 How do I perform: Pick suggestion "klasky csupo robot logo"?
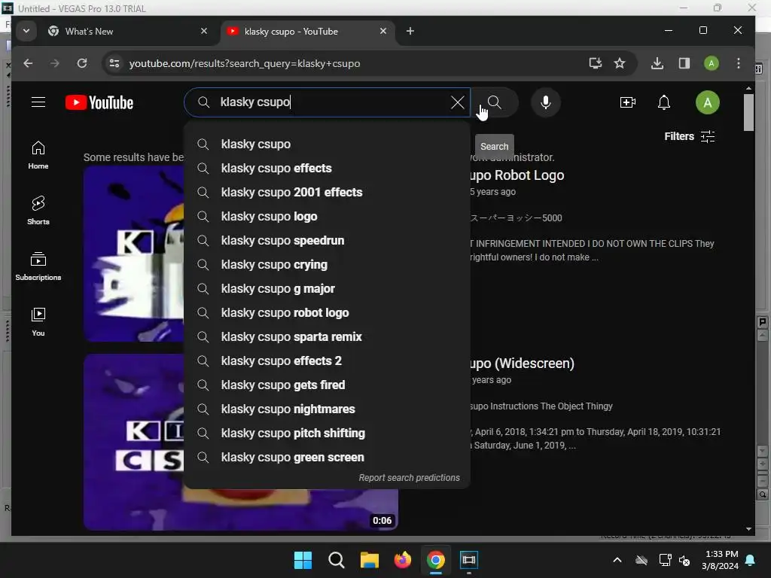tap(327, 312)
